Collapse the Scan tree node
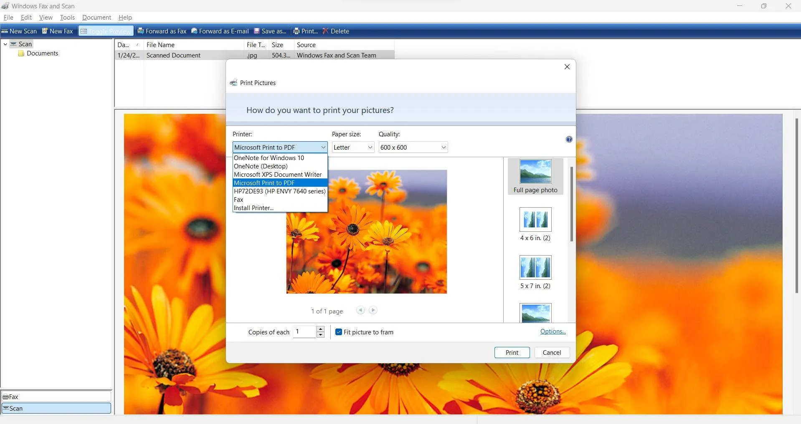 (x=5, y=44)
